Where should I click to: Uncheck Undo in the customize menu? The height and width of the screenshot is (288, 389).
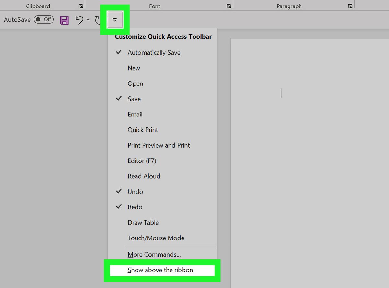click(x=162, y=192)
